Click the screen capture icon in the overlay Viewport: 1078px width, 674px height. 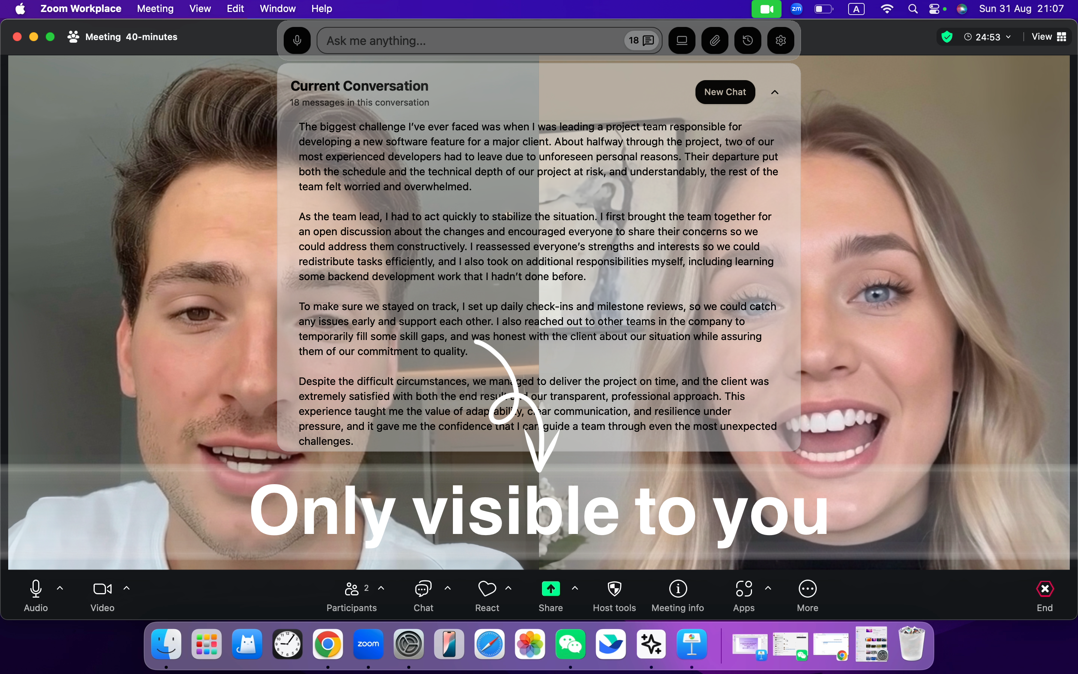[682, 40]
